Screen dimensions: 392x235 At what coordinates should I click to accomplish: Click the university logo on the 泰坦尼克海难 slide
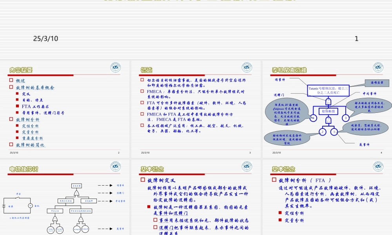pyautogui.click(x=378, y=67)
